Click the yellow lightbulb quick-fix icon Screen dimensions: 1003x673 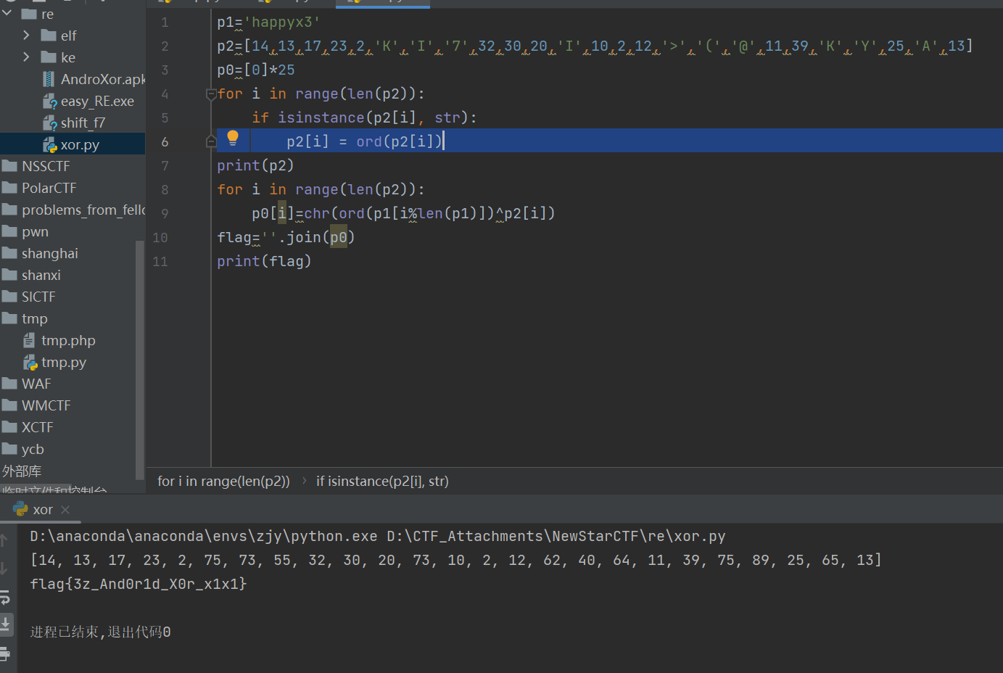point(233,138)
